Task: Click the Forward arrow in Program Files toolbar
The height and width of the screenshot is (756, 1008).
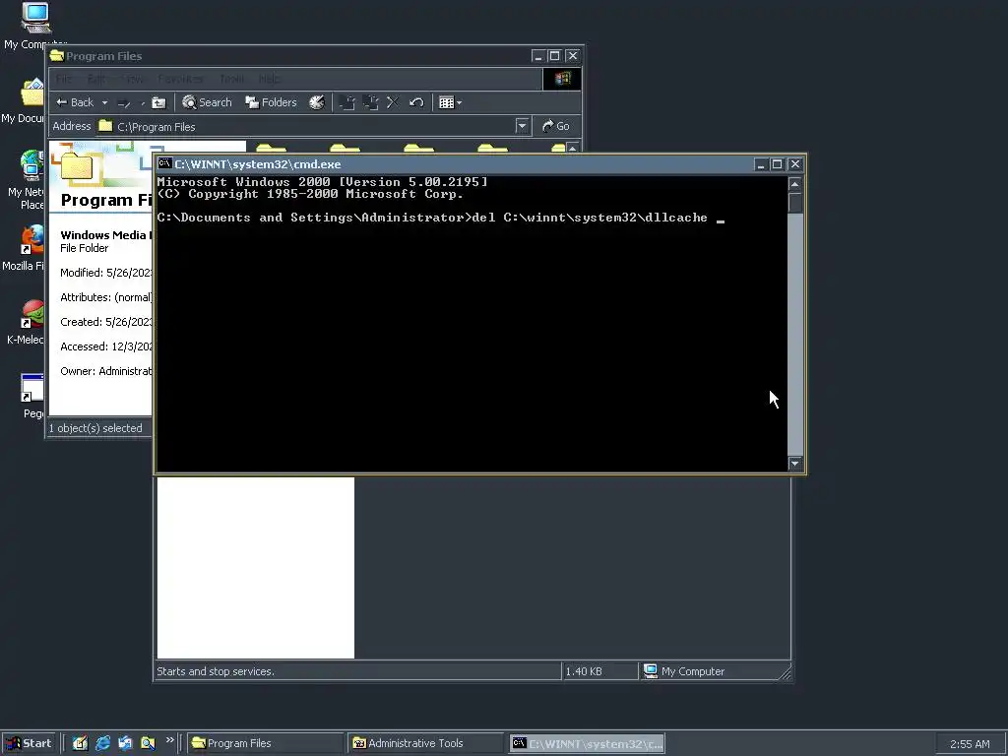Action: [x=124, y=102]
